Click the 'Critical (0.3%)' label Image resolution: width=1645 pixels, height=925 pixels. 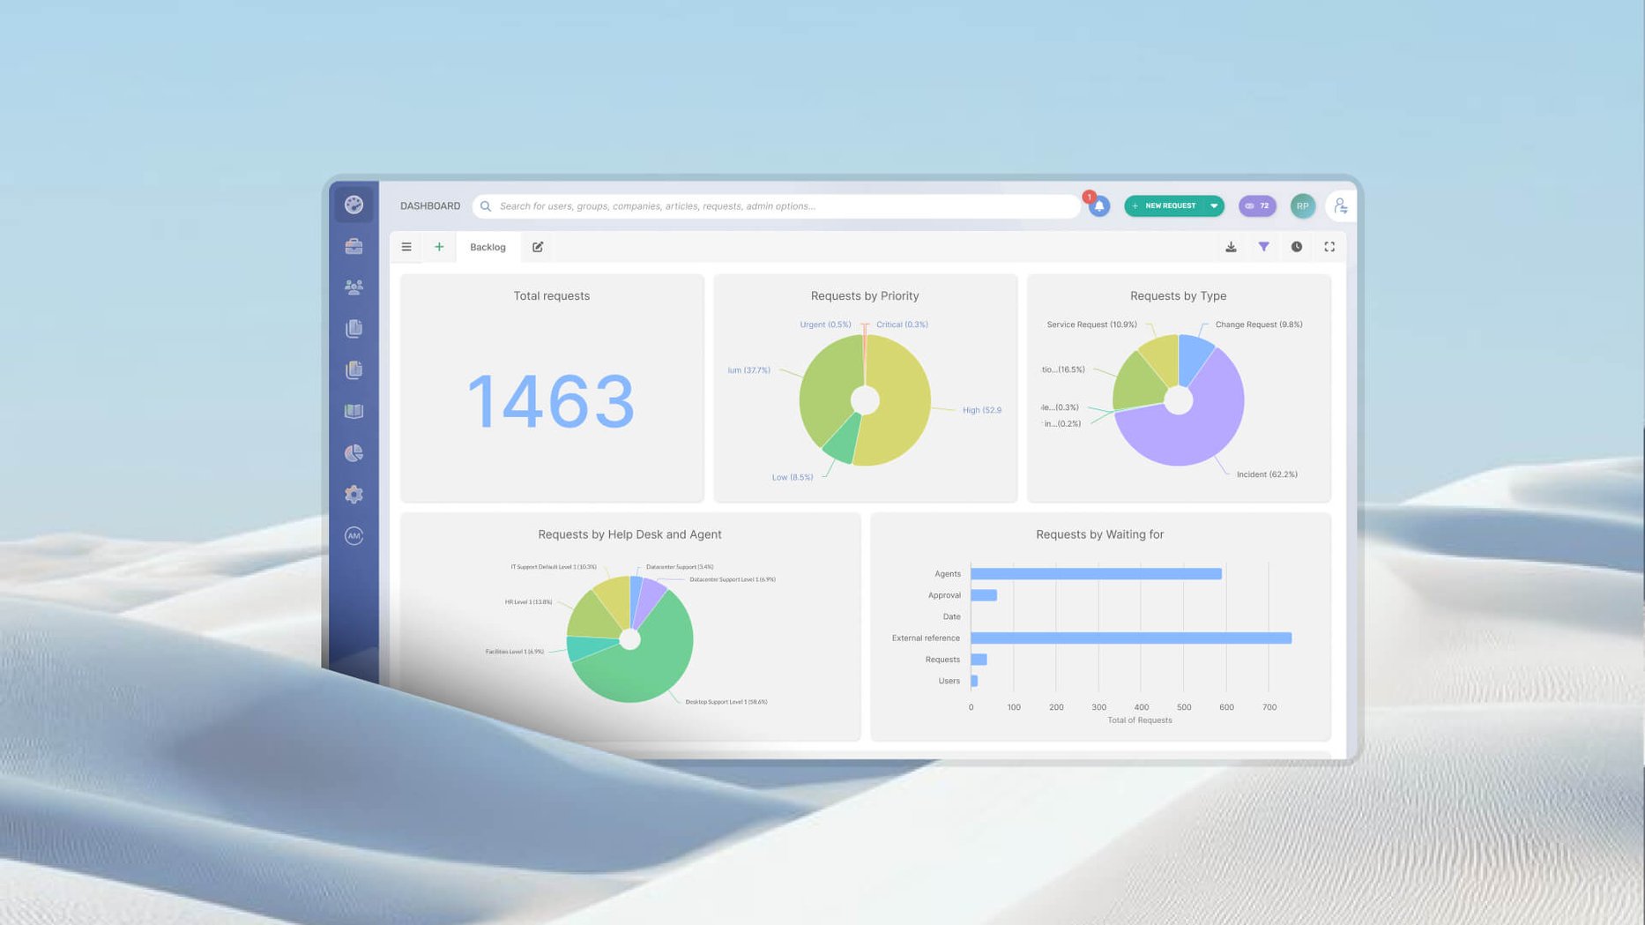[902, 324]
